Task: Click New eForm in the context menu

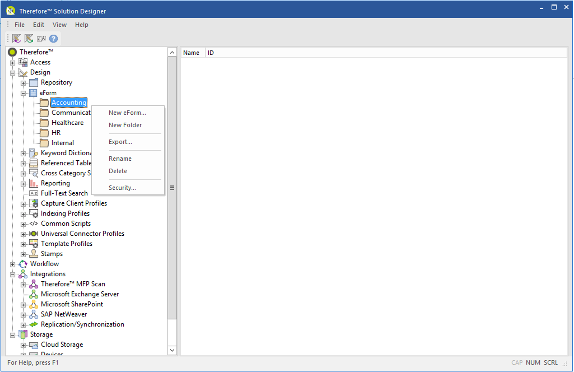Action: (x=127, y=112)
